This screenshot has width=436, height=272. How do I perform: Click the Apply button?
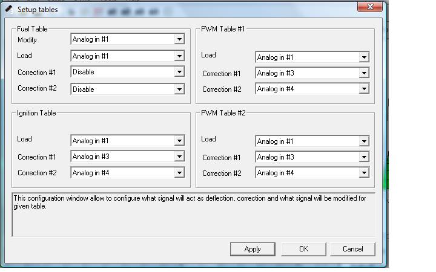click(x=253, y=249)
